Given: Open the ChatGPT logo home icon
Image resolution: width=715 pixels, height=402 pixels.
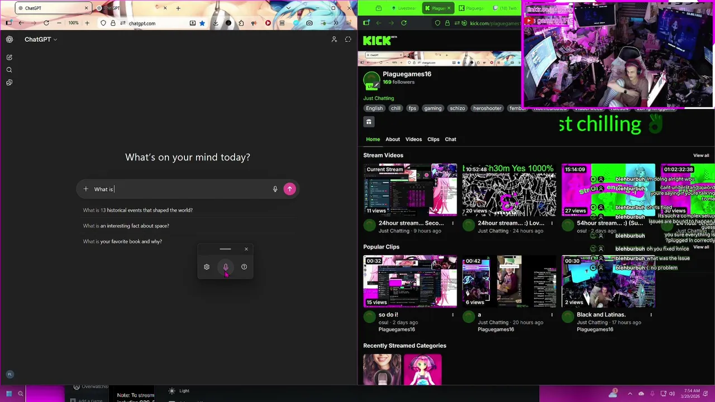Looking at the screenshot, I should [x=9, y=39].
